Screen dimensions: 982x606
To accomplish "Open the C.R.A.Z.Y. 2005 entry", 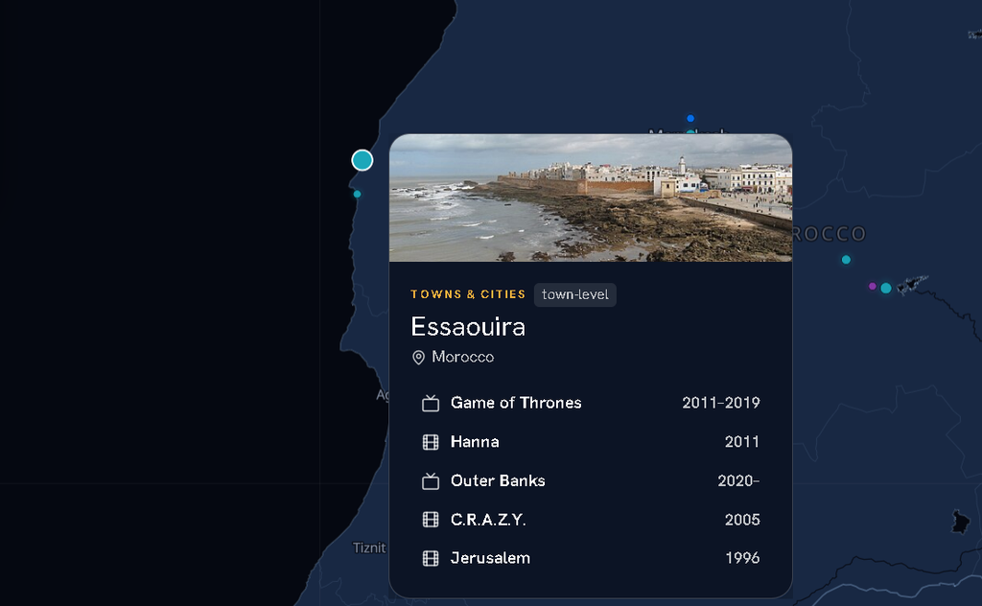I will (x=591, y=520).
